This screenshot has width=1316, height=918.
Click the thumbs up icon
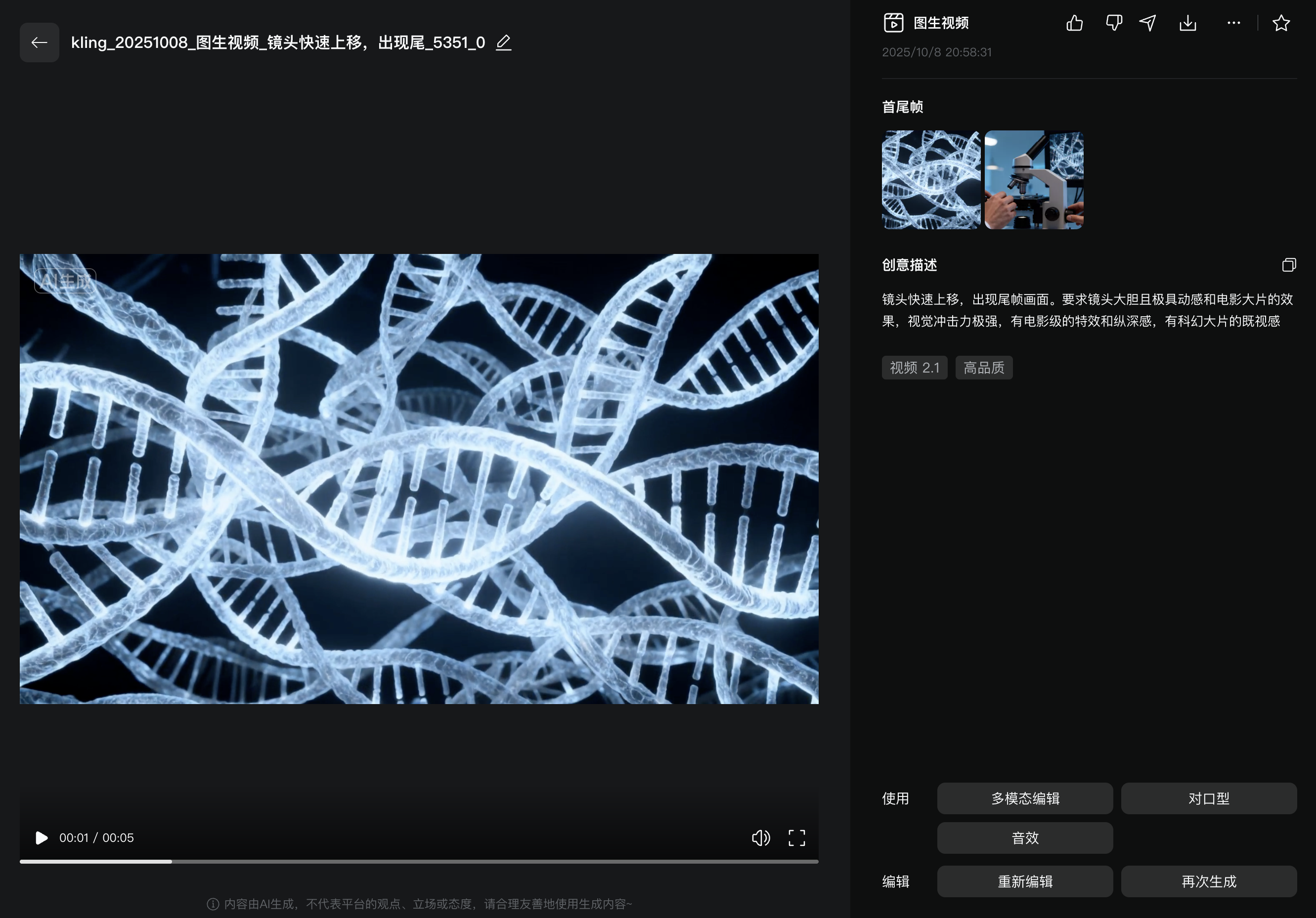tap(1074, 23)
